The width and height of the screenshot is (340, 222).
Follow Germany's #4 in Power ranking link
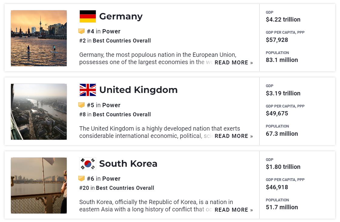tap(104, 31)
